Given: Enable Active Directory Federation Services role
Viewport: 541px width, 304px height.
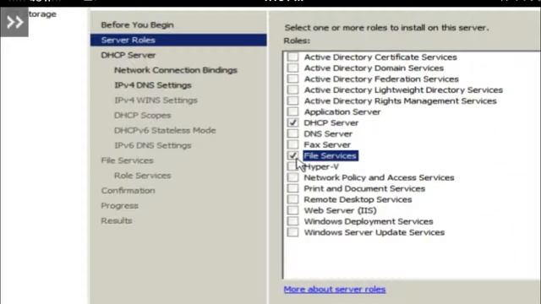Looking at the screenshot, I should tap(292, 79).
